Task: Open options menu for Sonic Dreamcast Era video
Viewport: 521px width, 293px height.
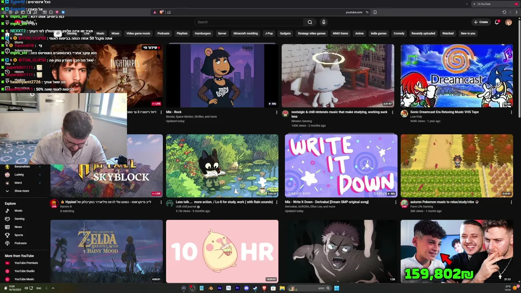Action: (x=511, y=112)
